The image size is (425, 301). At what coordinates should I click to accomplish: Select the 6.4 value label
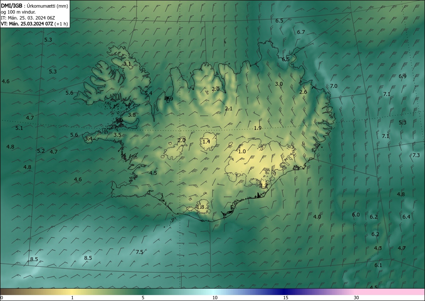point(406,217)
